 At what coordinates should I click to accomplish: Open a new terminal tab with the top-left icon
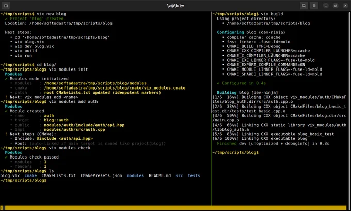(6, 6)
